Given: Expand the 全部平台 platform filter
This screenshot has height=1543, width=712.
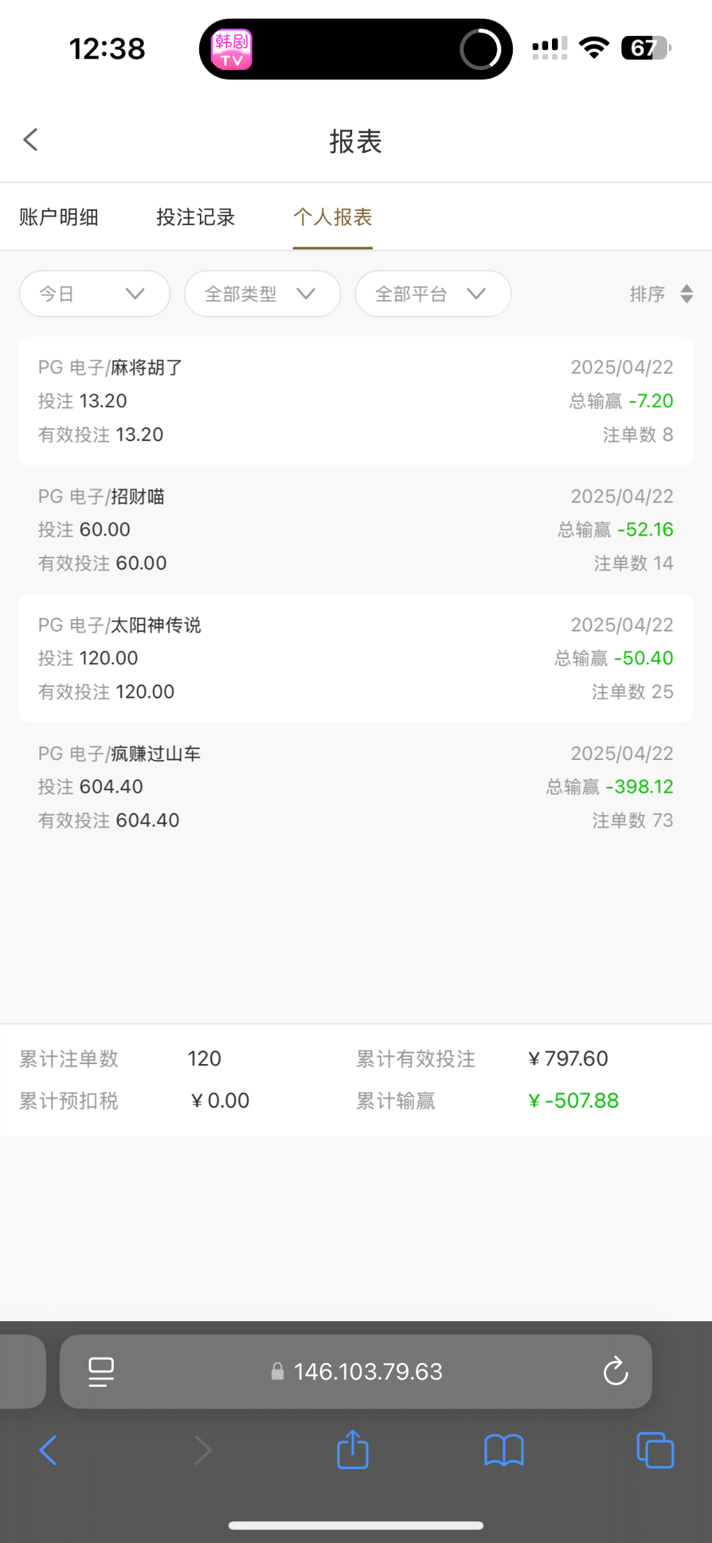Looking at the screenshot, I should click(x=432, y=294).
